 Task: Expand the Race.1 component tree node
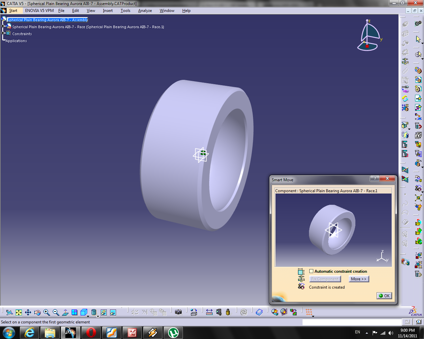[3, 26]
